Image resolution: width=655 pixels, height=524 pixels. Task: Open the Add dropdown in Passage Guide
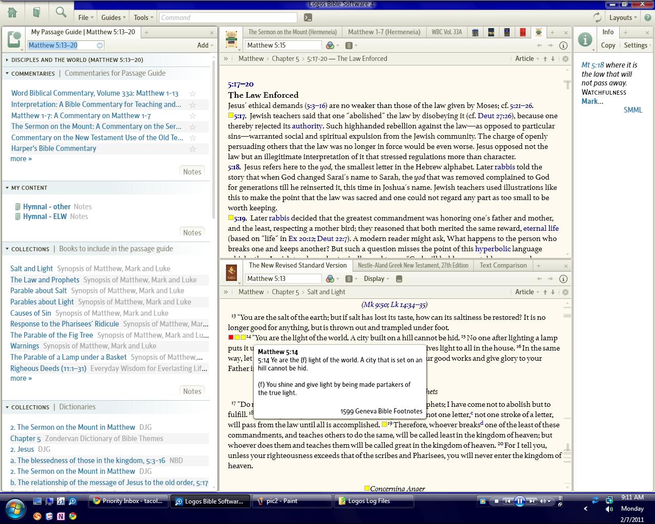tap(205, 45)
